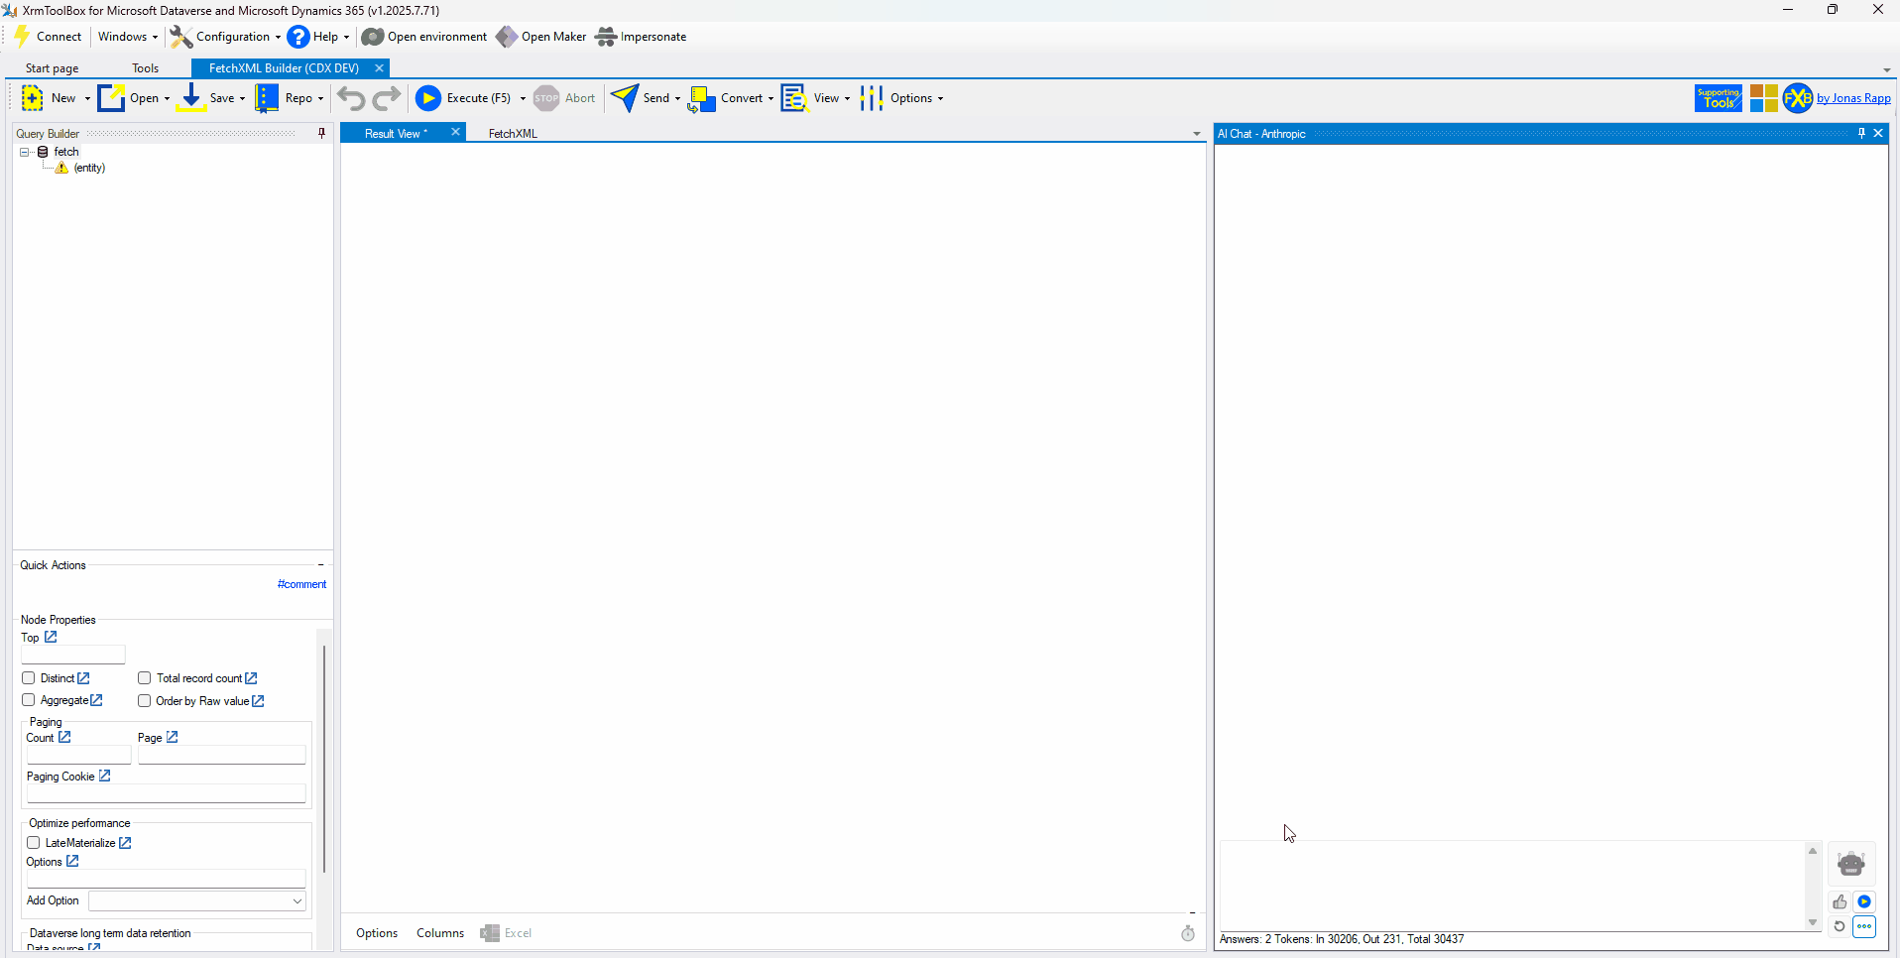The width and height of the screenshot is (1900, 958).
Task: Click the Send paper-plane icon
Action: 625,98
